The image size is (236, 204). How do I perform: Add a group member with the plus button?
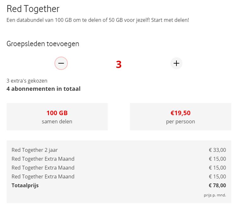(x=176, y=64)
